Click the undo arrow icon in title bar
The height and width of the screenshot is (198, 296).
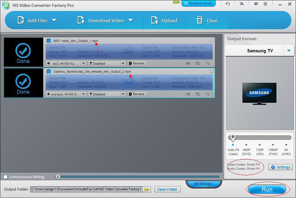227,4
